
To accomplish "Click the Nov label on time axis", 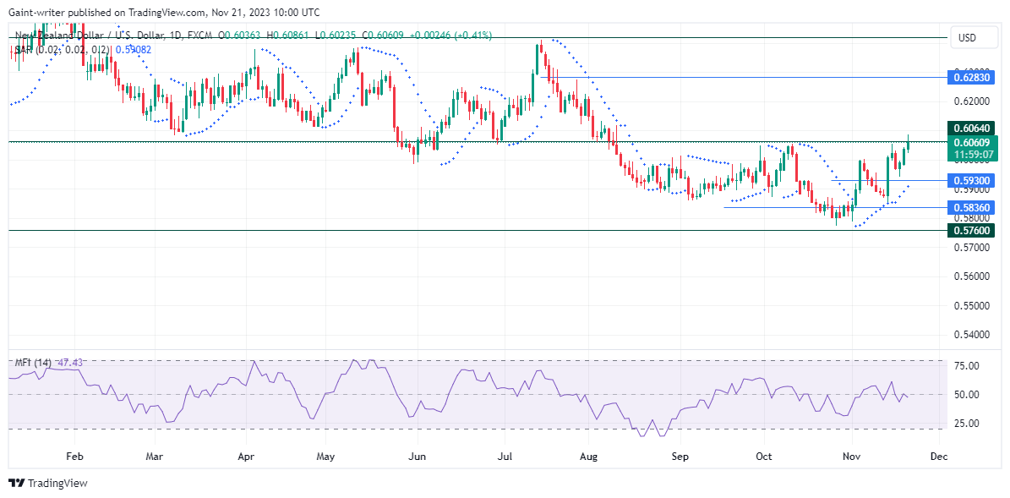I will point(852,456).
